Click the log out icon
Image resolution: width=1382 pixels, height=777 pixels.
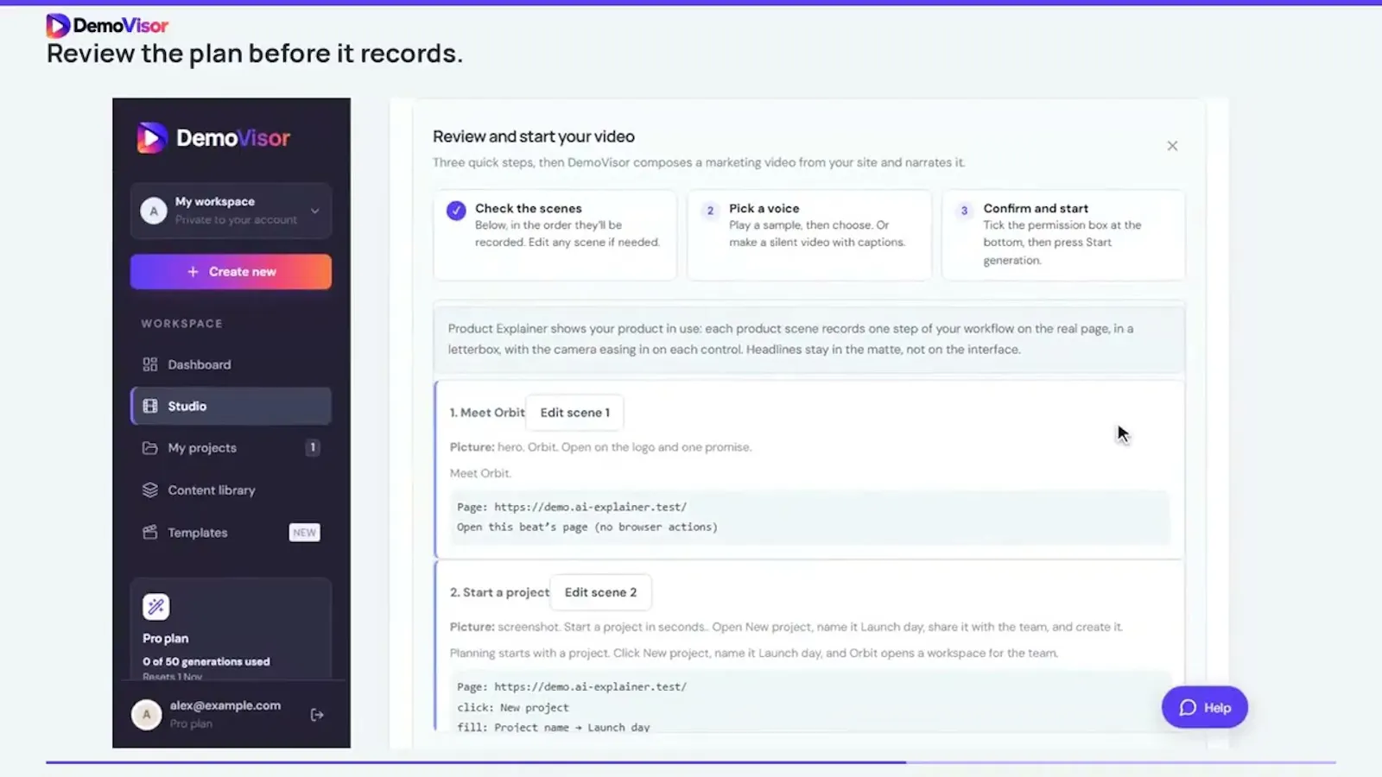pyautogui.click(x=317, y=715)
